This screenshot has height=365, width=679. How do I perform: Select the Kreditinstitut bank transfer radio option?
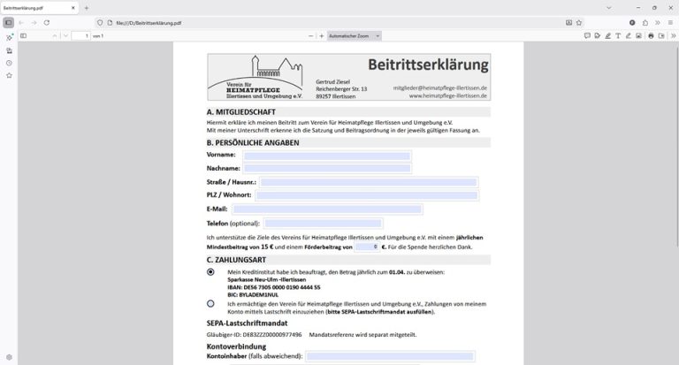(210, 272)
